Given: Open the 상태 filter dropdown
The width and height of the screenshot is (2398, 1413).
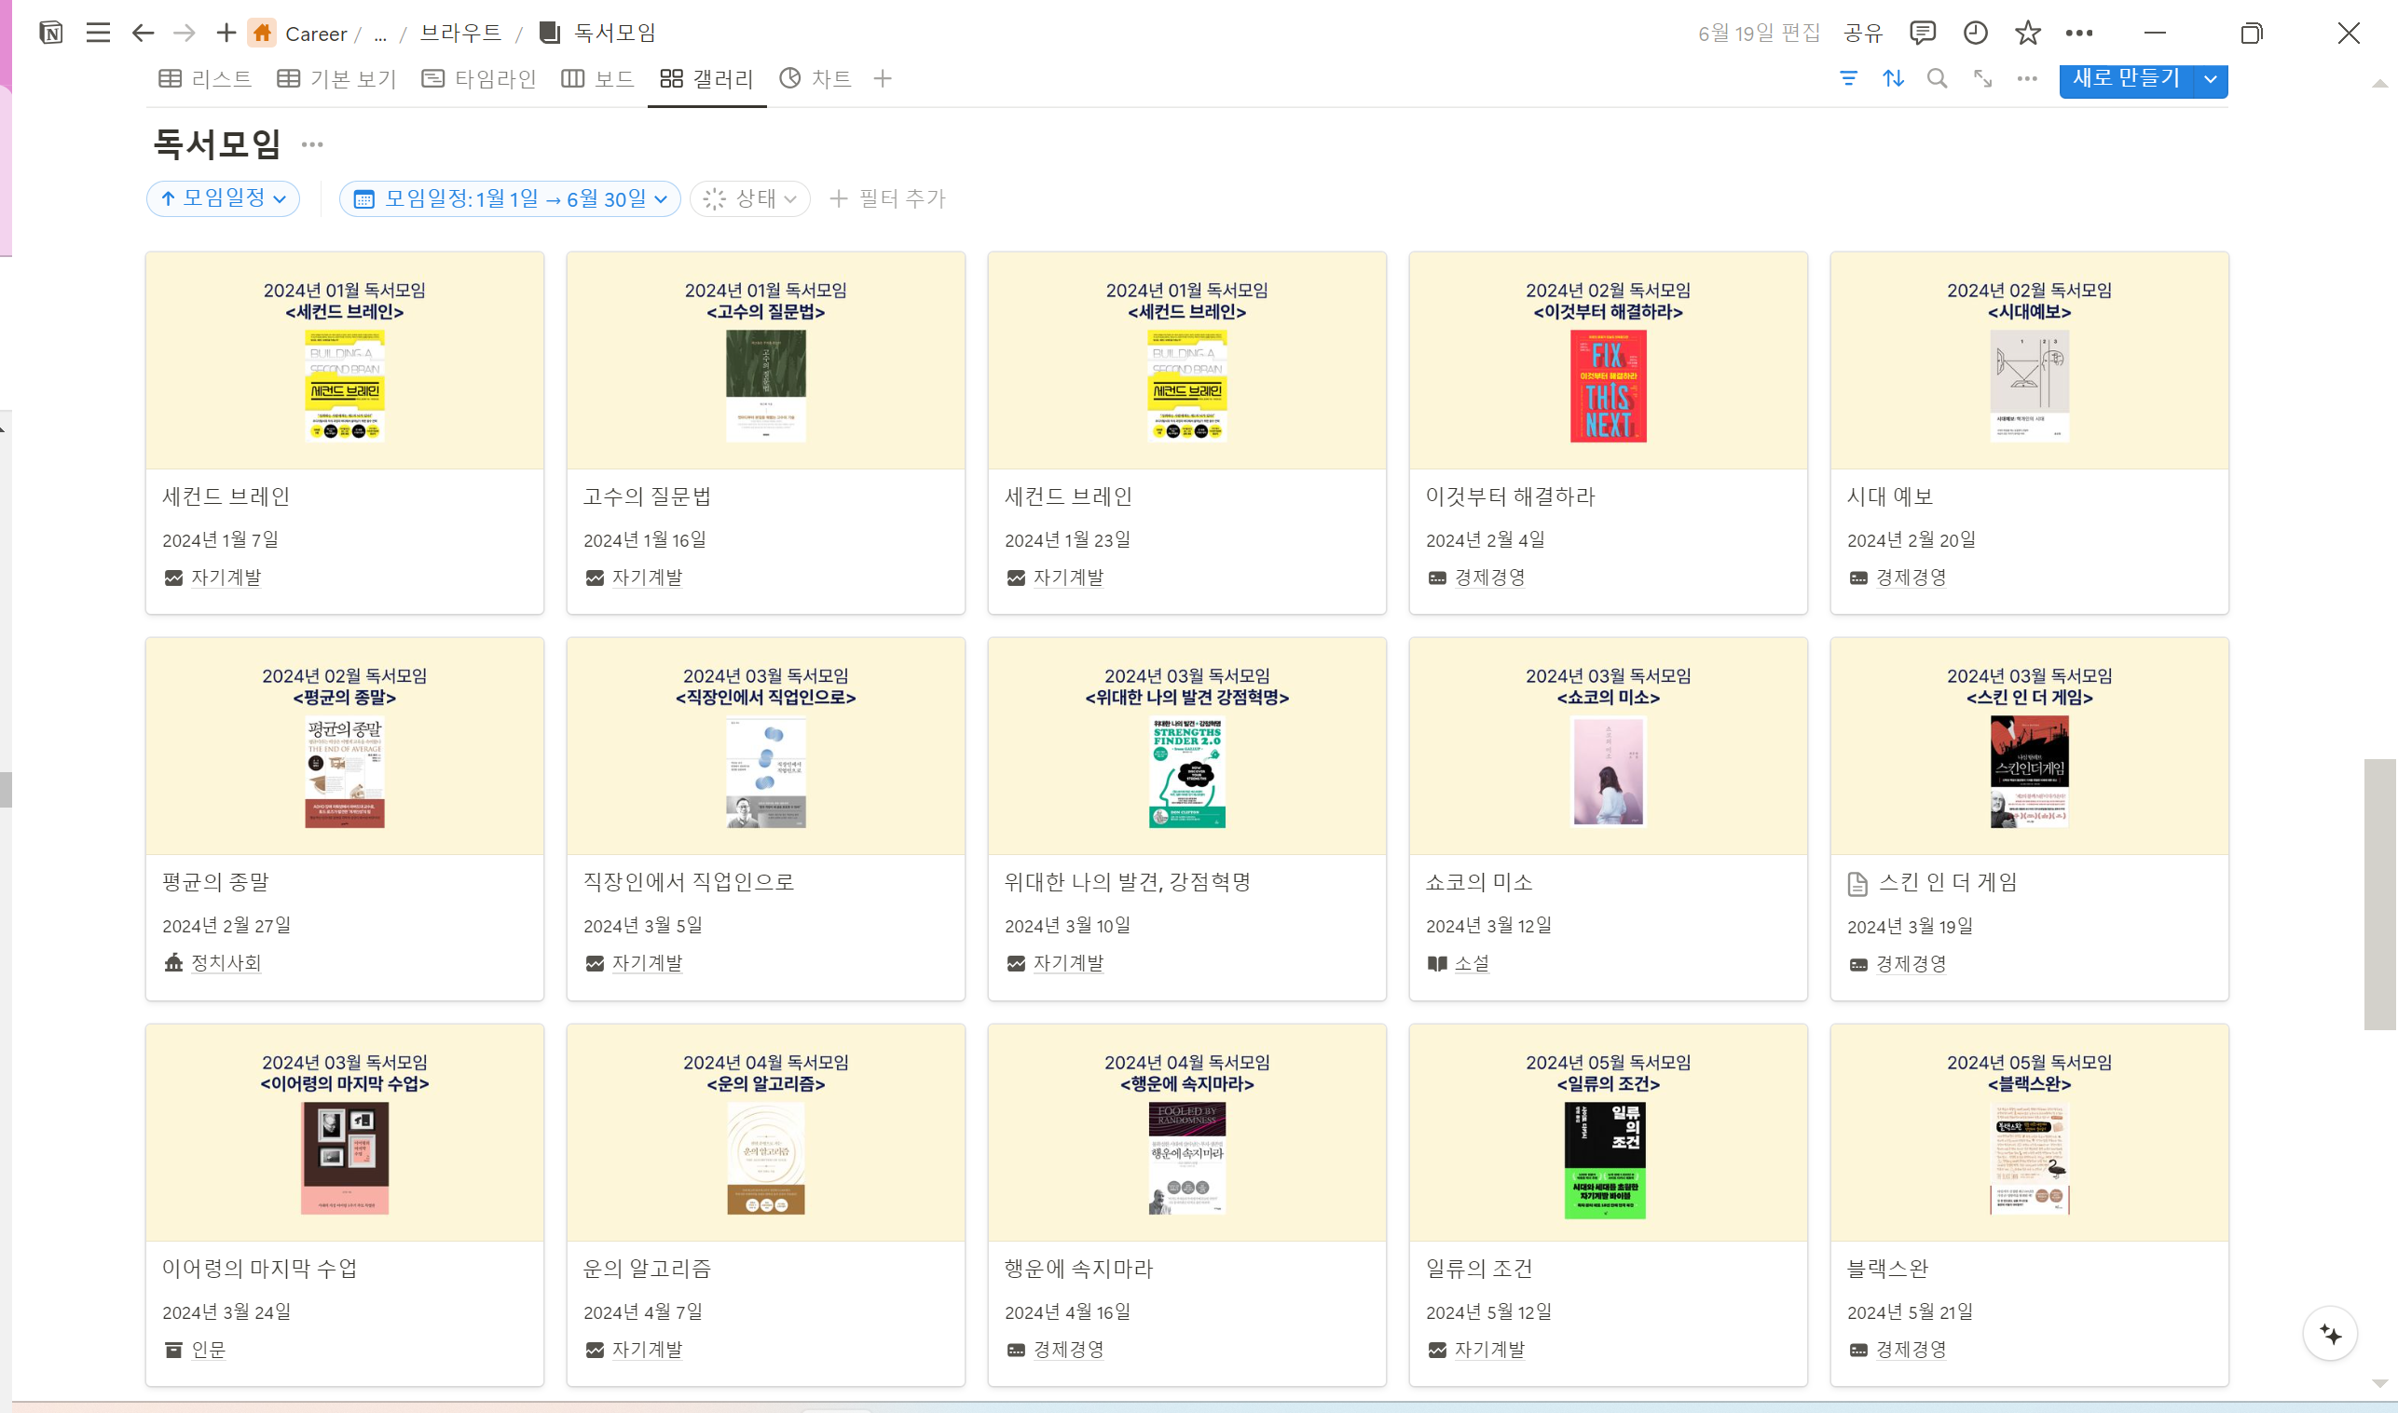Looking at the screenshot, I should pos(751,198).
